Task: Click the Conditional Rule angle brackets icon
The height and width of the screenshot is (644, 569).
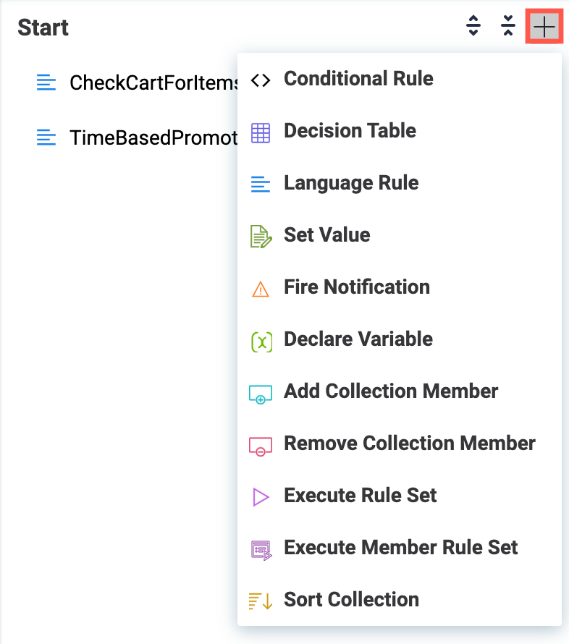Action: tap(261, 80)
